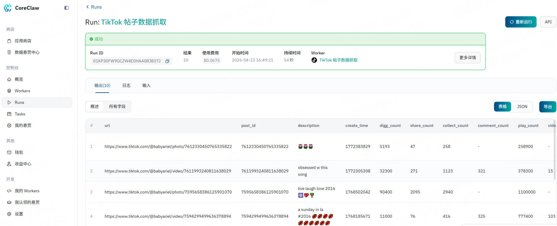Viewport: 557px width, 226px height.
Task: Select the 概述 overview view
Action: (x=95, y=106)
